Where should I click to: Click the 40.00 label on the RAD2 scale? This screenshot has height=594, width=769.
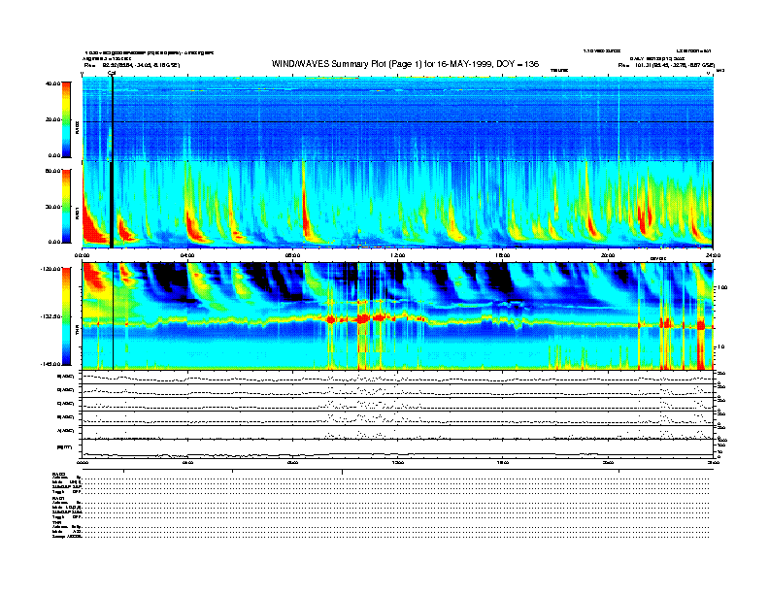52,83
